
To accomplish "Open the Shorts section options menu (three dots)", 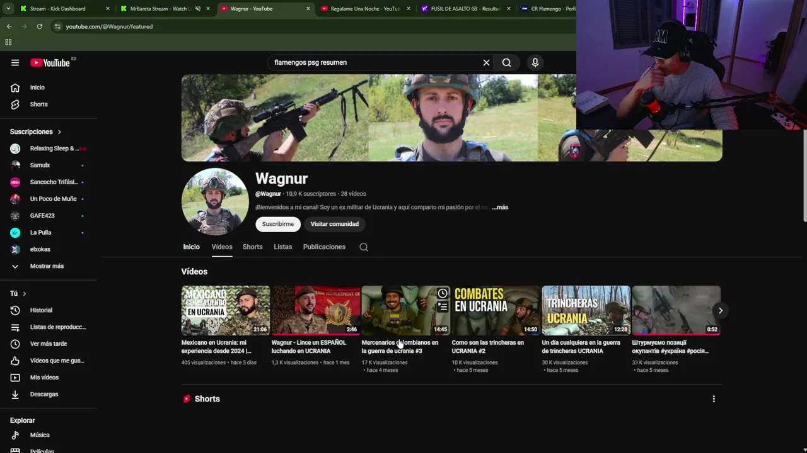I will coord(714,399).
